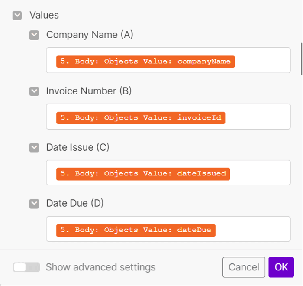303x286 pixels.
Task: Click the Values heading text
Action: point(44,15)
